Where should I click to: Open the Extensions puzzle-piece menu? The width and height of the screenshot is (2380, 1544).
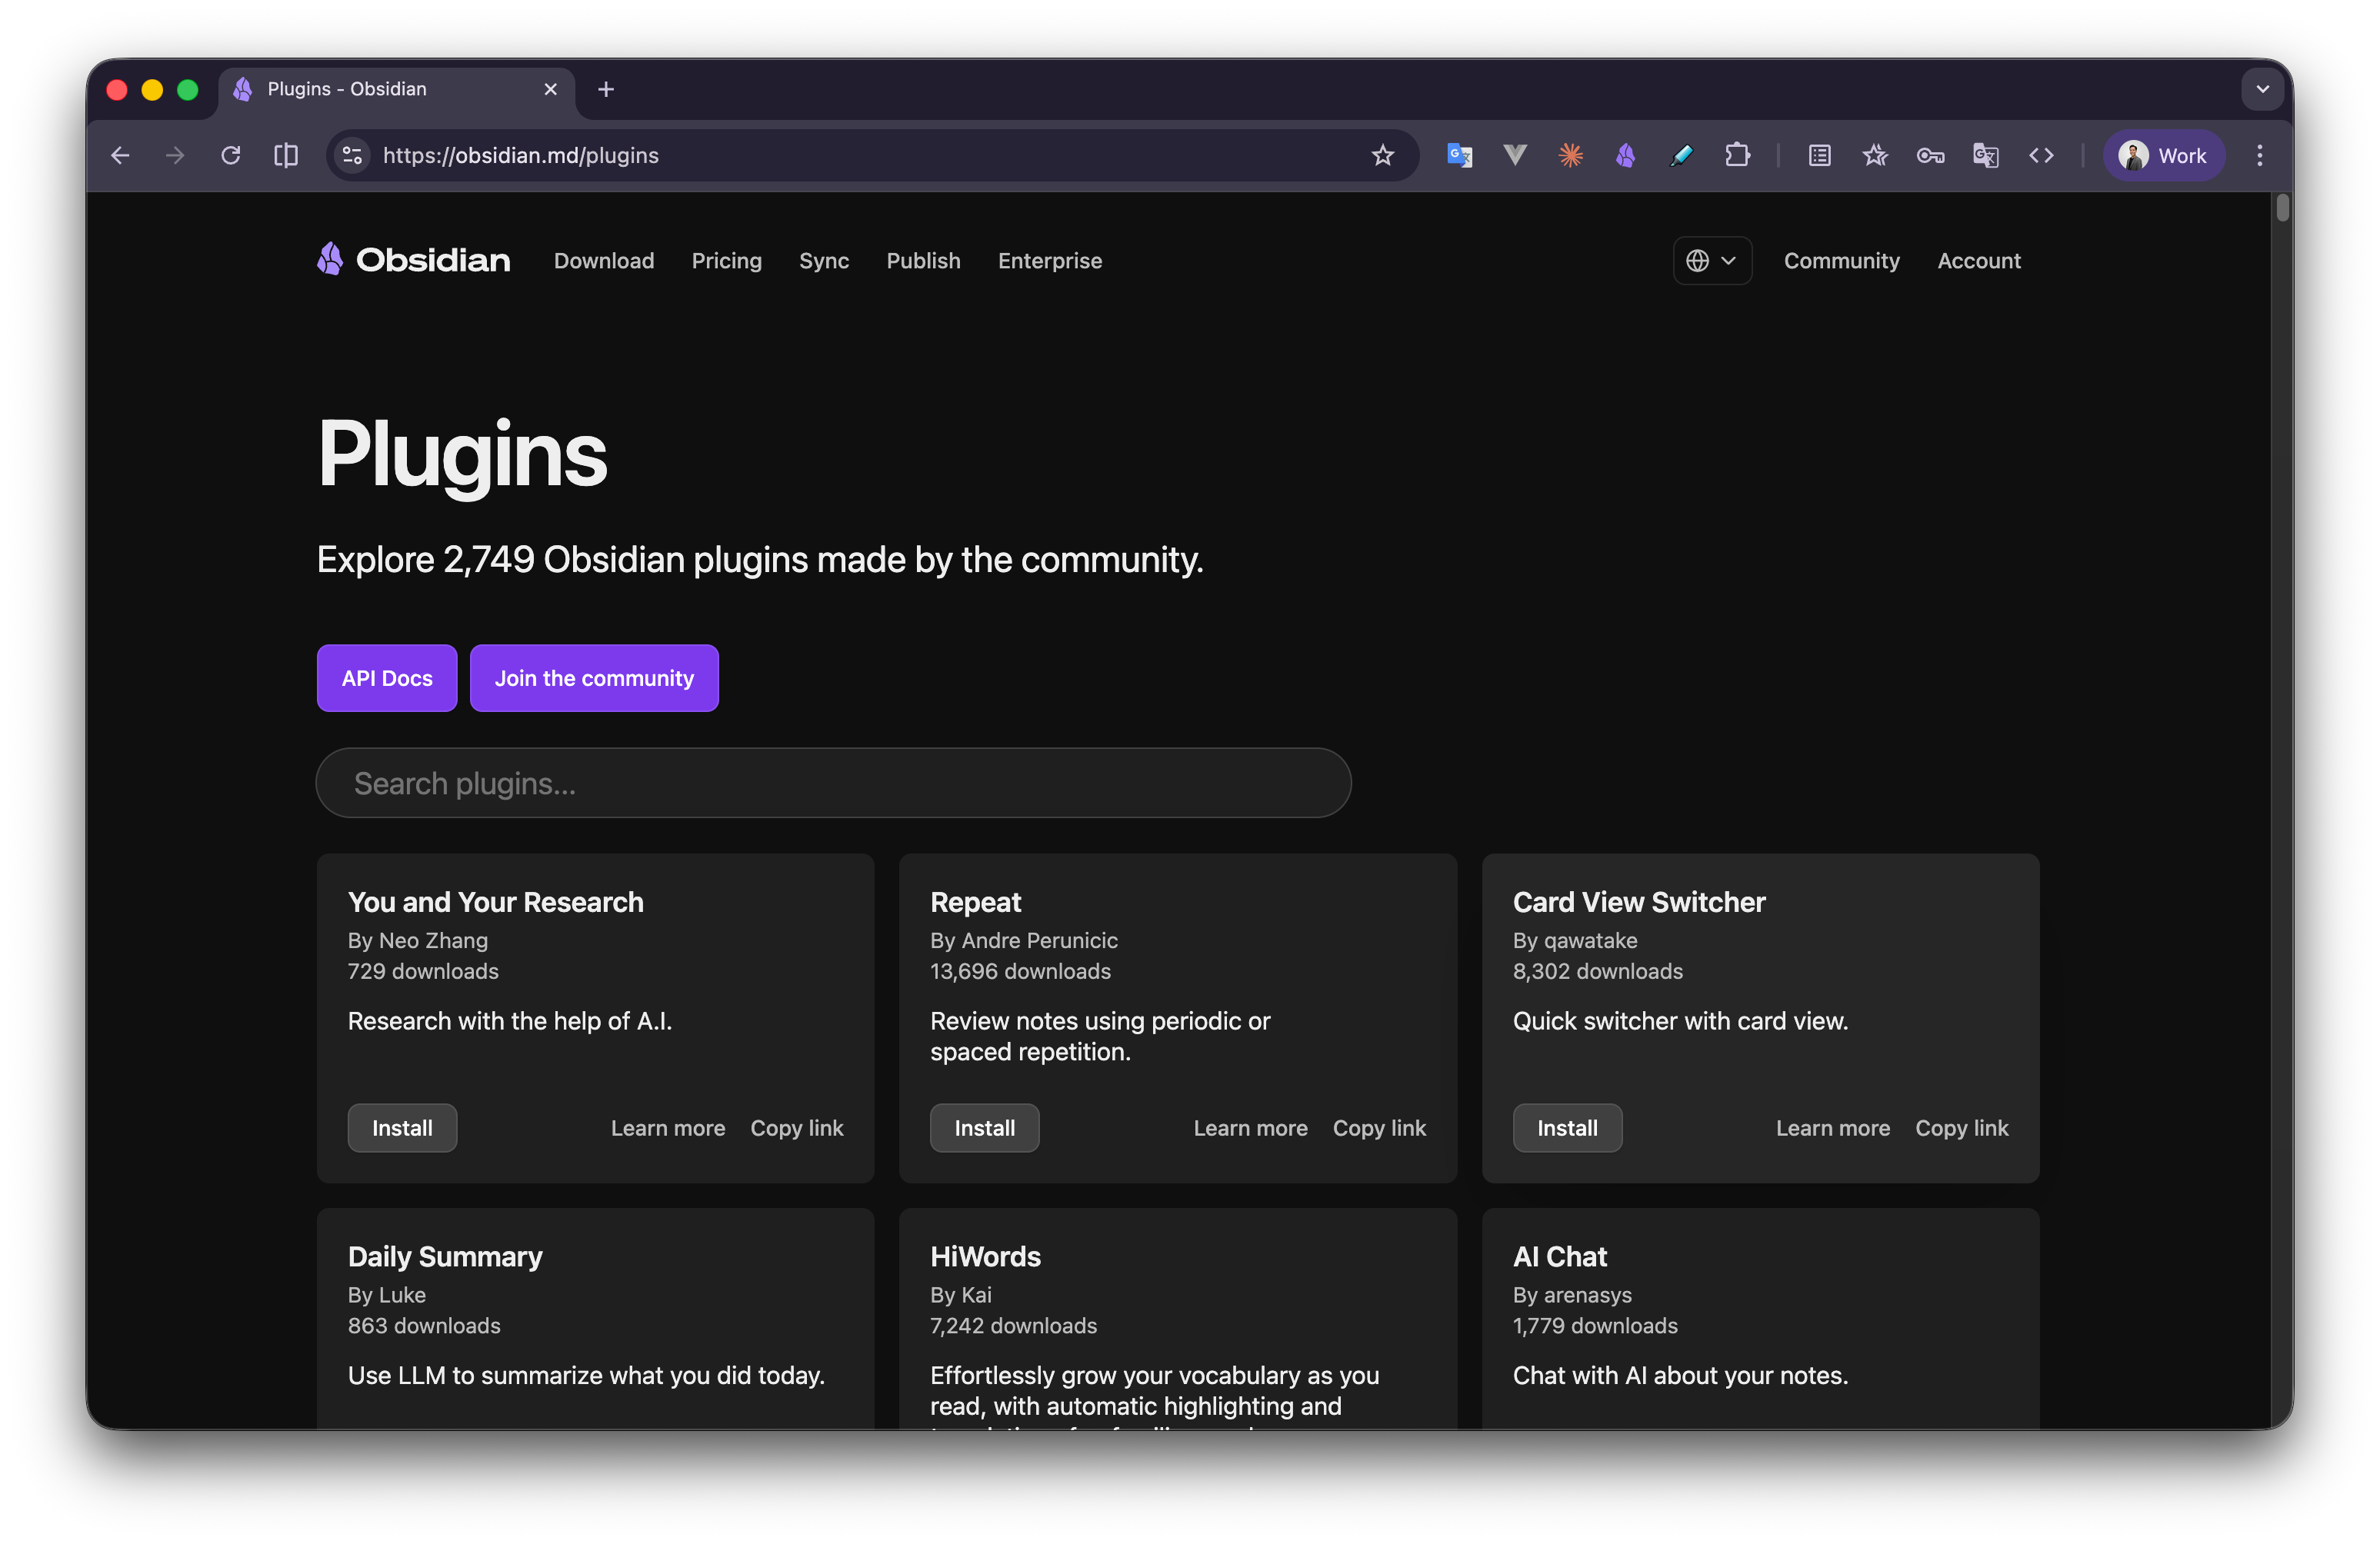tap(1738, 155)
